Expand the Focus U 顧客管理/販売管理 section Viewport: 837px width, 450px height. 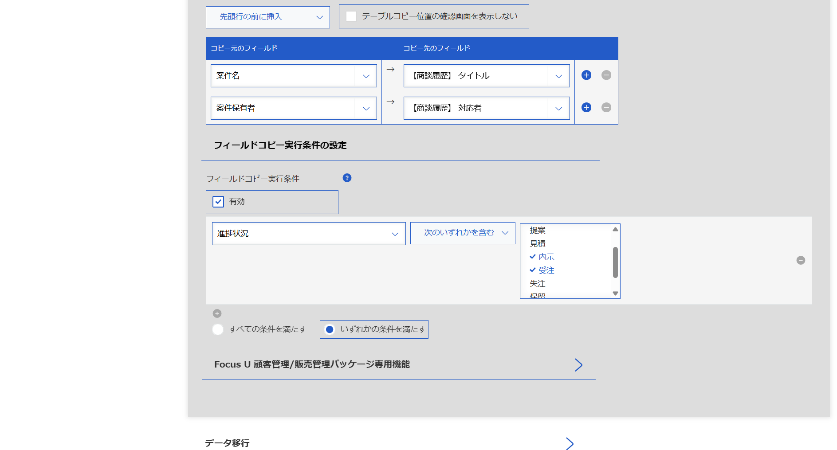tap(578, 365)
